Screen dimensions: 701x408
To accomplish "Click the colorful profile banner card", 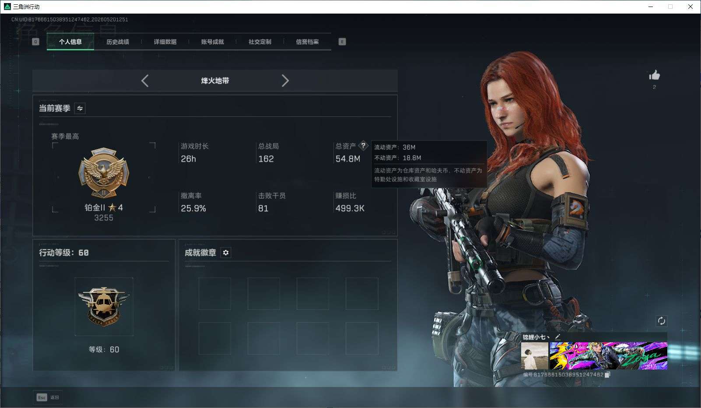I will pyautogui.click(x=608, y=356).
